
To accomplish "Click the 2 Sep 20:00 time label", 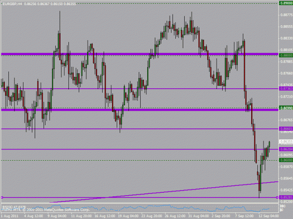I will (221, 216).
